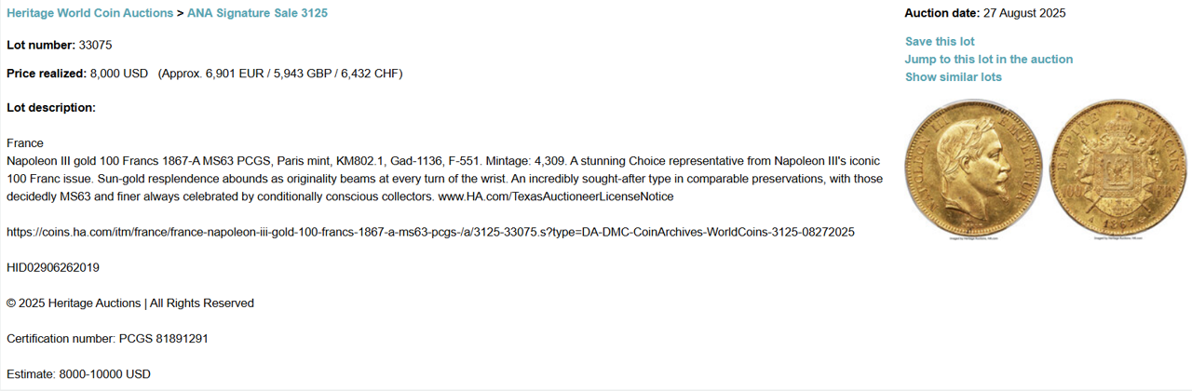Viewport: 1192px width, 391px height.
Task: Click the breadcrumb separator arrow
Action: coord(181,13)
